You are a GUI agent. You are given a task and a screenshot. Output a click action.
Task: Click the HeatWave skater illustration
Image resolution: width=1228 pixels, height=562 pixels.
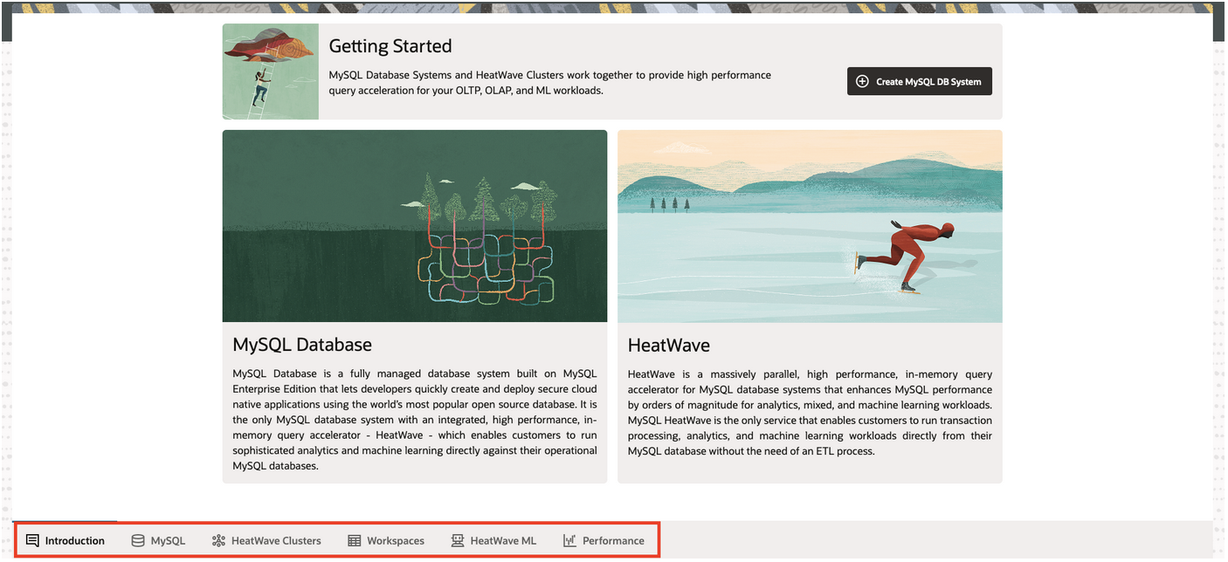(x=810, y=226)
